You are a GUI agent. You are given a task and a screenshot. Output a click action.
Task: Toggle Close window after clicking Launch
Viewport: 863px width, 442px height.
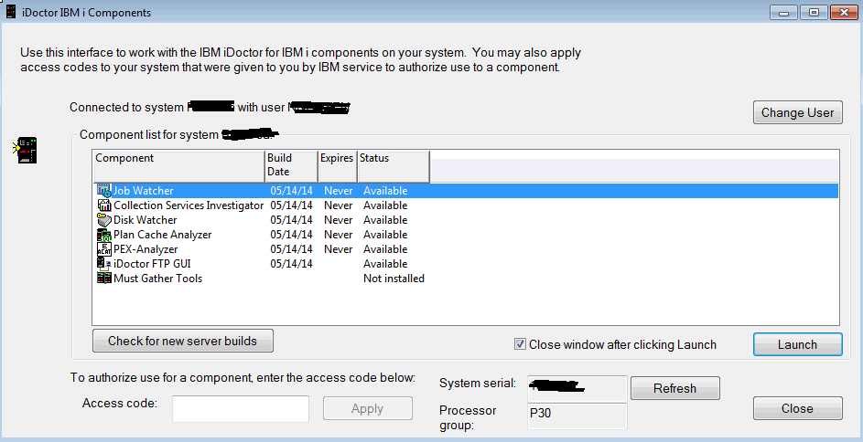click(520, 344)
